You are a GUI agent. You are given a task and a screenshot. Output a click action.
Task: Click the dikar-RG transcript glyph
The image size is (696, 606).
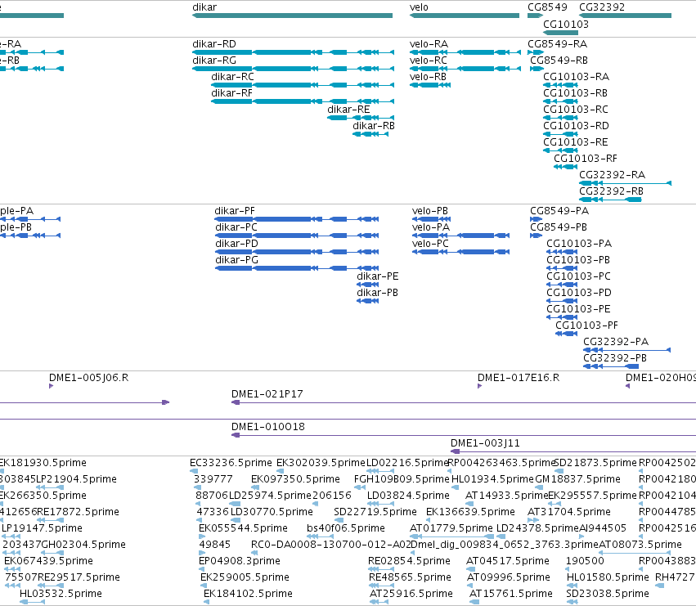293,69
